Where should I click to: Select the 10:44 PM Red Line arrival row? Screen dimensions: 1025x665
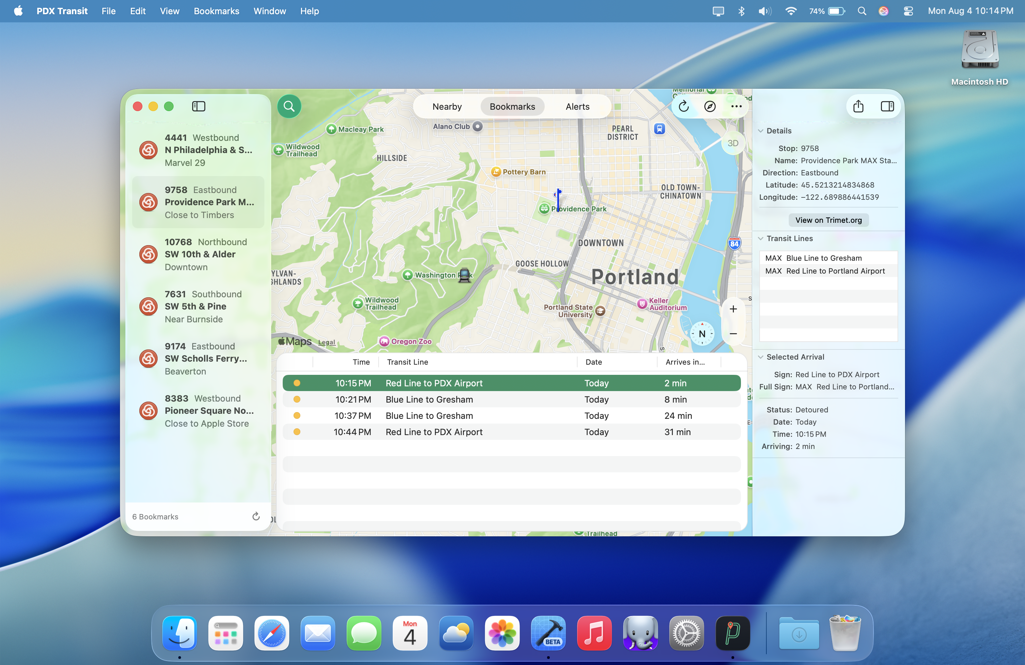[x=511, y=432]
